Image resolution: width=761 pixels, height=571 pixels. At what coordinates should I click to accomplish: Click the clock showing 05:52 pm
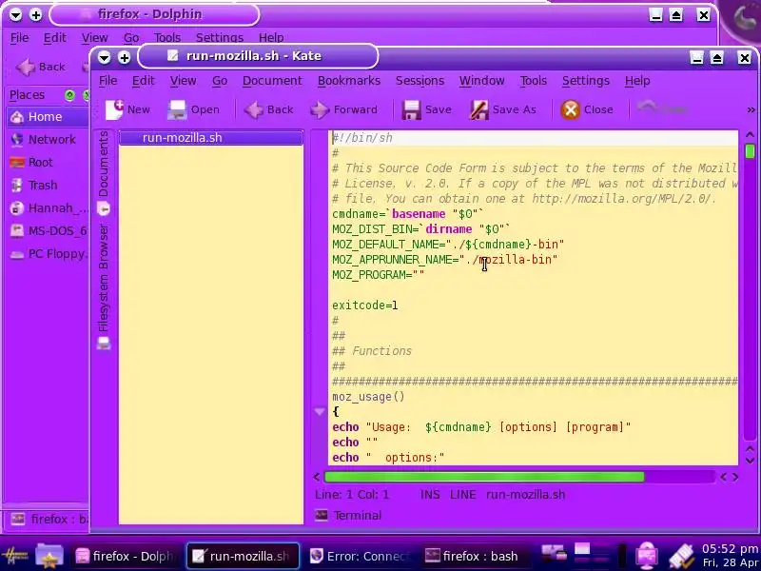(x=730, y=549)
